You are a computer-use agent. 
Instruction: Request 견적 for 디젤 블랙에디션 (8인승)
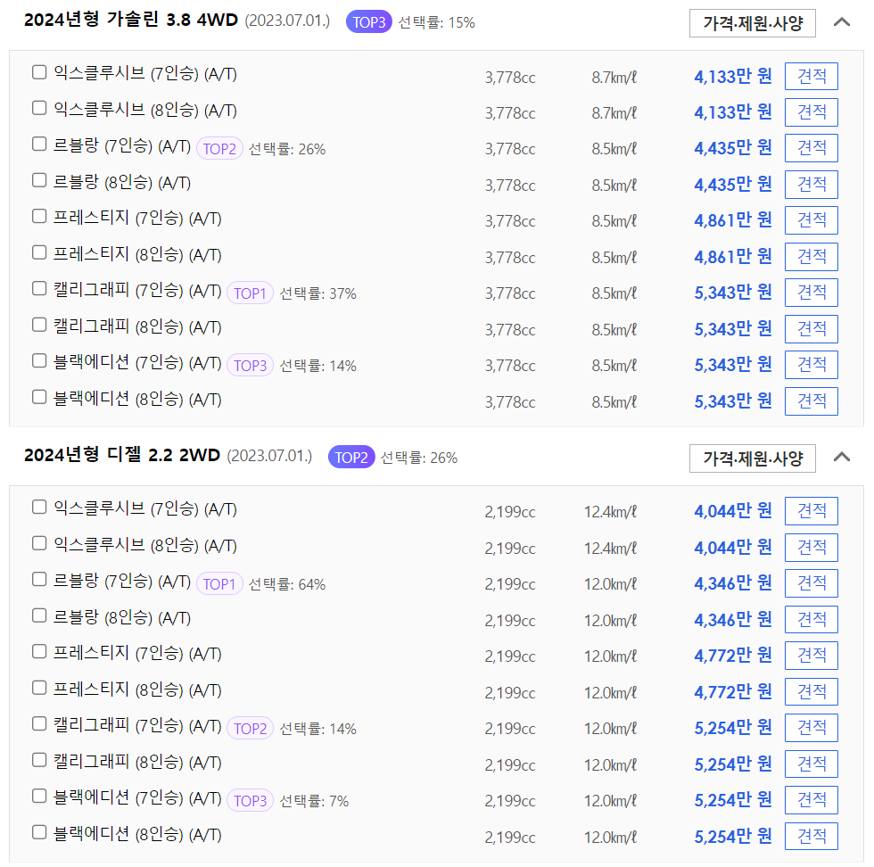pos(811,837)
